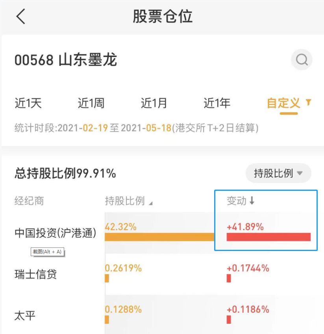
Task: Click the 截图(Alt + A) tooltip
Action: [x=47, y=252]
